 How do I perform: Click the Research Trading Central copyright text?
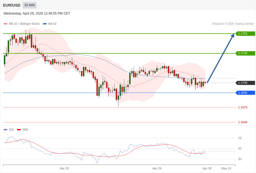point(233,24)
